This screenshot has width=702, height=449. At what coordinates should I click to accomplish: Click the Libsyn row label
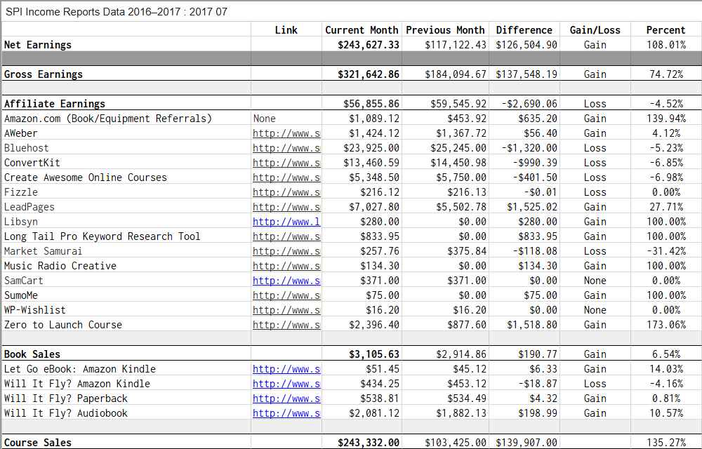click(20, 222)
